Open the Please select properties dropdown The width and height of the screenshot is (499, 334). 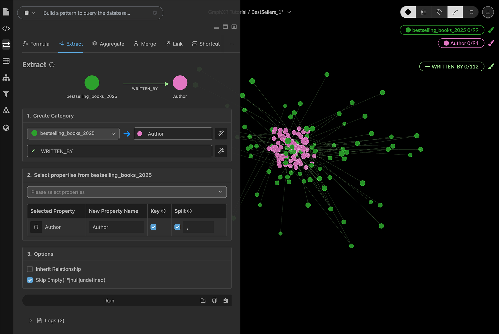pos(127,192)
